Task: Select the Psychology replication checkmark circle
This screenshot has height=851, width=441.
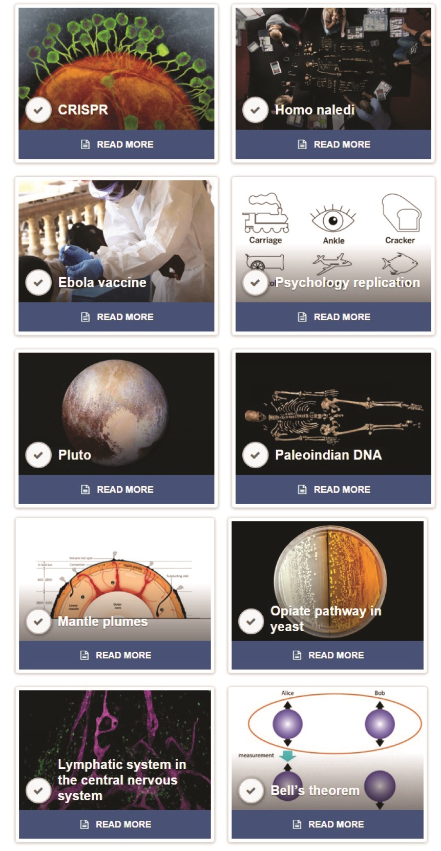Action: click(x=255, y=282)
